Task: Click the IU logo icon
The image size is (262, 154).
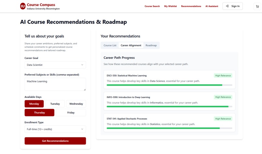Action: click(x=23, y=6)
